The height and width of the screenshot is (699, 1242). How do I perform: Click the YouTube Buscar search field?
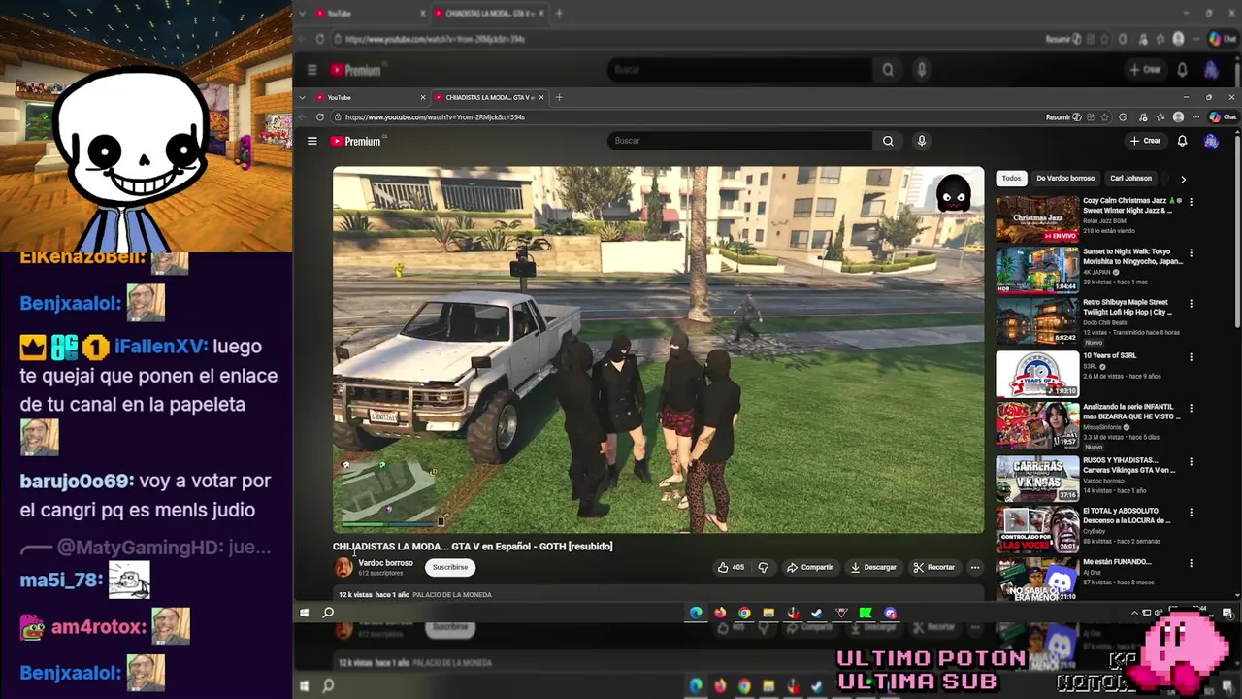tap(740, 141)
